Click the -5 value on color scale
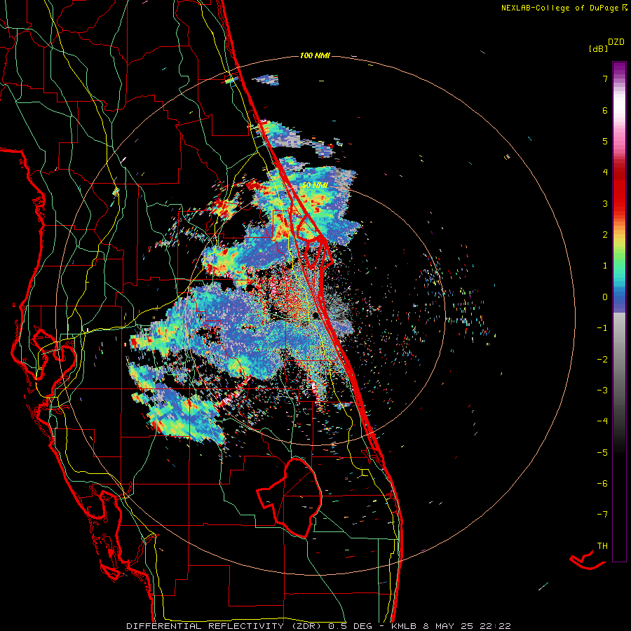 point(602,452)
